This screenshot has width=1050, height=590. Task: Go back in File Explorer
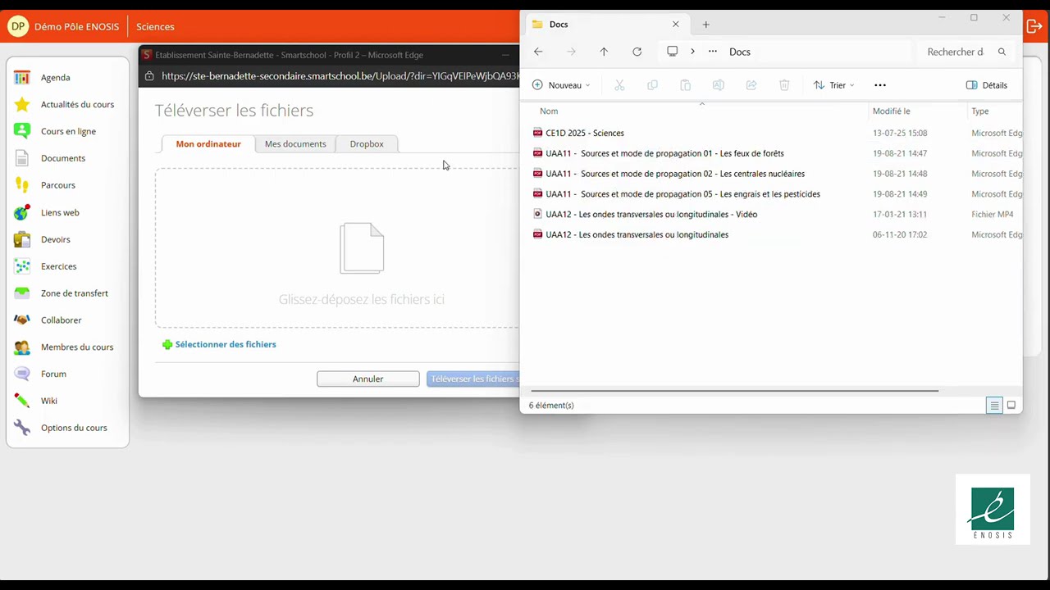538,52
